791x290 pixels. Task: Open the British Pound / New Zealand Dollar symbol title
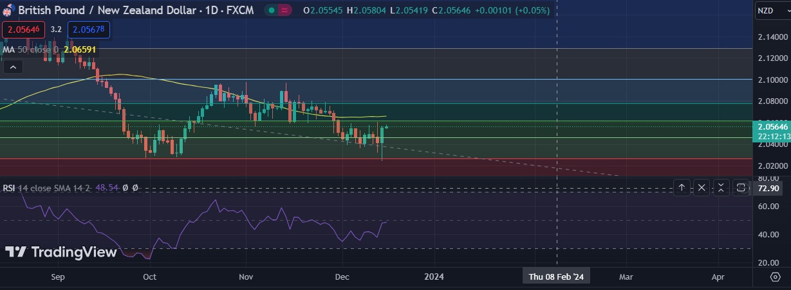pyautogui.click(x=135, y=10)
